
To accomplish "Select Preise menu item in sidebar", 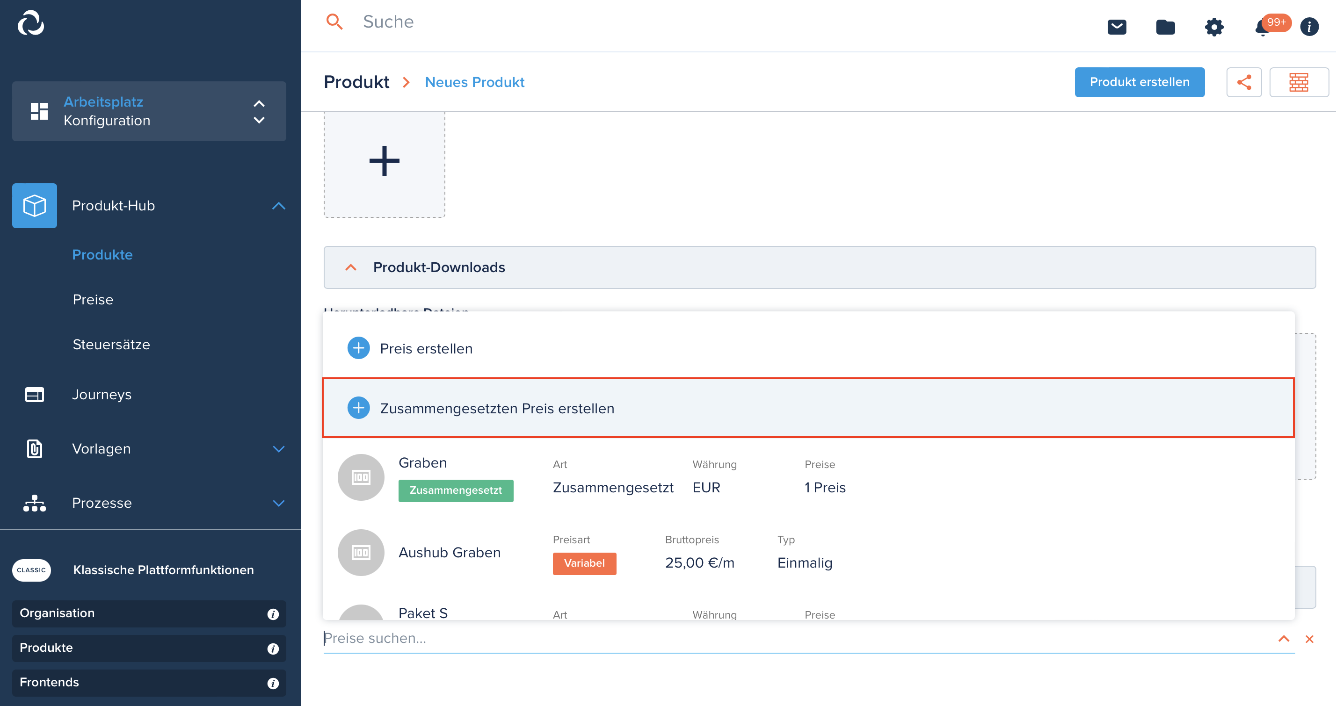I will point(92,299).
